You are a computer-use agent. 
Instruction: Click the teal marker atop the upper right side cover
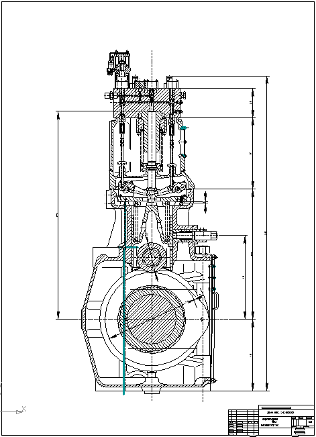pyautogui.click(x=183, y=128)
